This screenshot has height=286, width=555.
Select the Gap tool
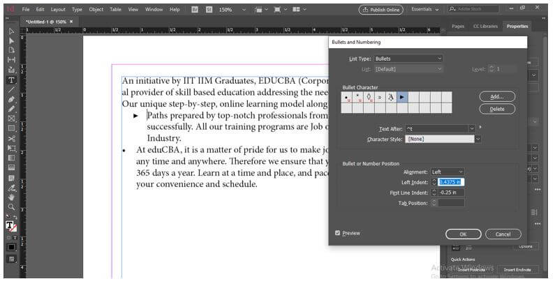coord(11,60)
